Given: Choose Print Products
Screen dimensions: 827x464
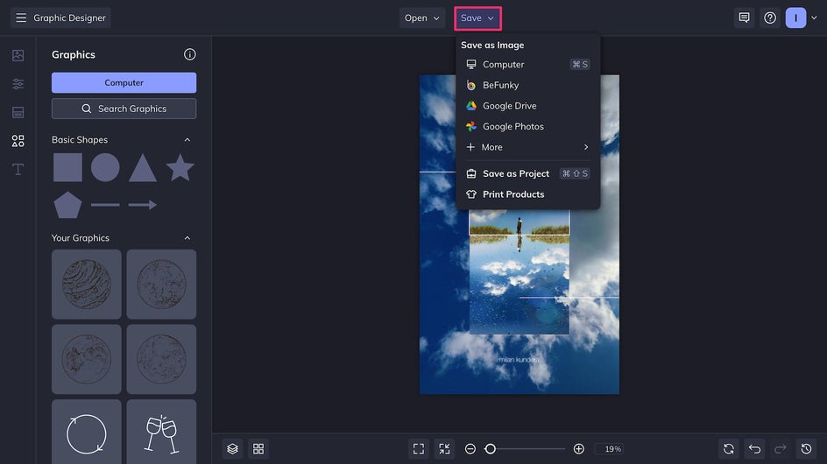Looking at the screenshot, I should [x=527, y=194].
